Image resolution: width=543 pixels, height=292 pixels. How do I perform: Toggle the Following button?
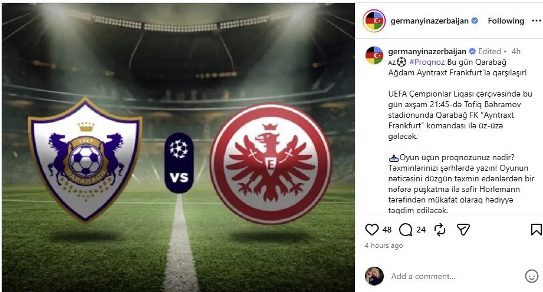(506, 21)
